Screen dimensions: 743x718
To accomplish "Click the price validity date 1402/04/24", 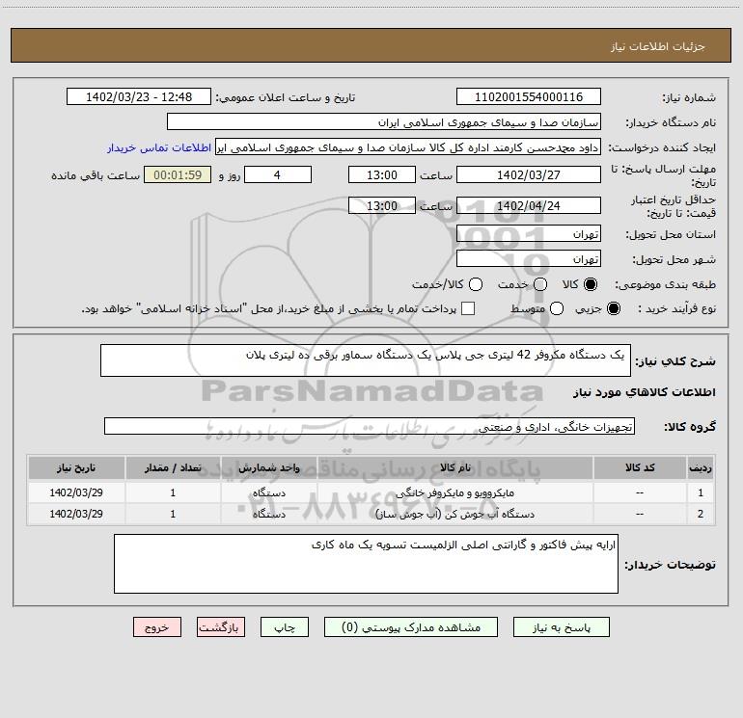I will [x=529, y=205].
